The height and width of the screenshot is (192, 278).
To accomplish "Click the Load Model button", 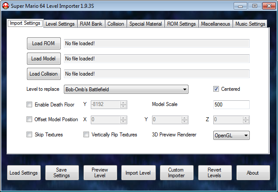I will click(43, 59).
